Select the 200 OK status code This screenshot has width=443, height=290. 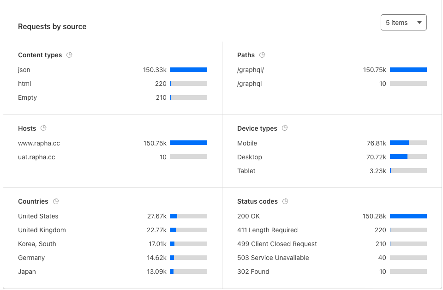(248, 216)
